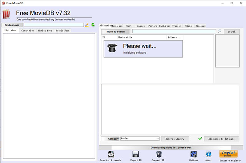Minimize the Free MovieDB window

pos(223,3)
